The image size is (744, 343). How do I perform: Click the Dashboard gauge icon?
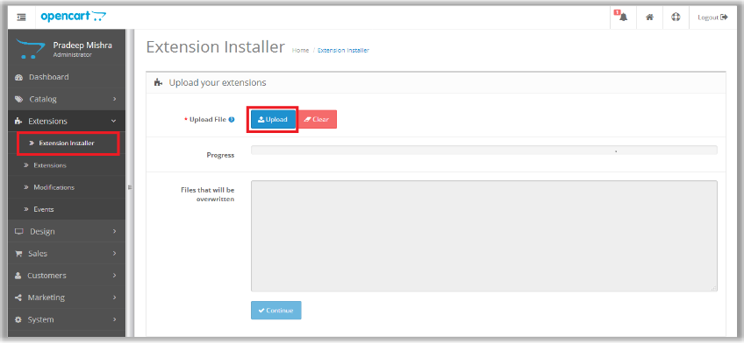coord(18,77)
